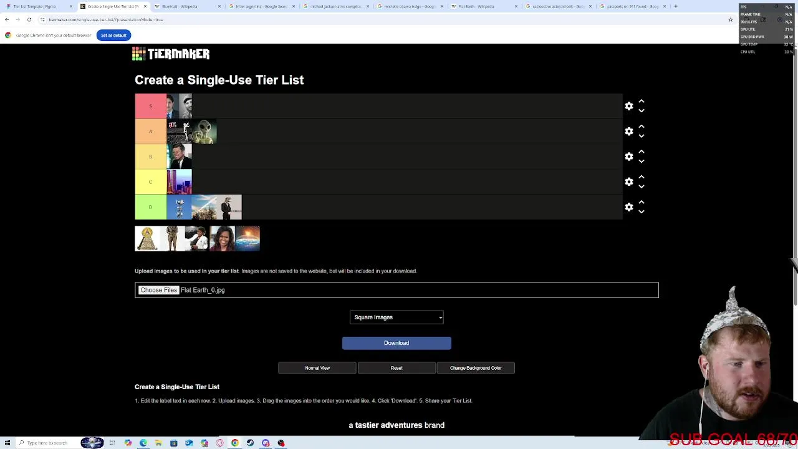Click the Download button
The height and width of the screenshot is (449, 798).
397,343
